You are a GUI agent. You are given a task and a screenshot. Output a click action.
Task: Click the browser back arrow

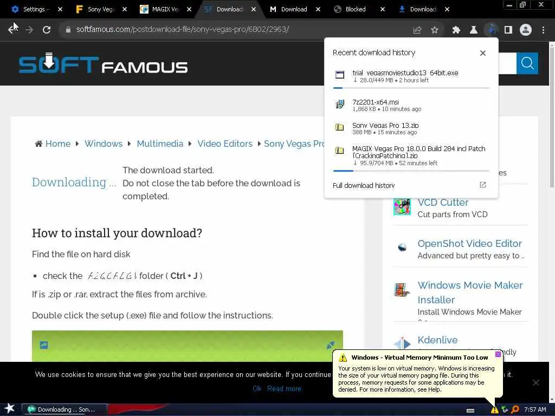pos(13,30)
